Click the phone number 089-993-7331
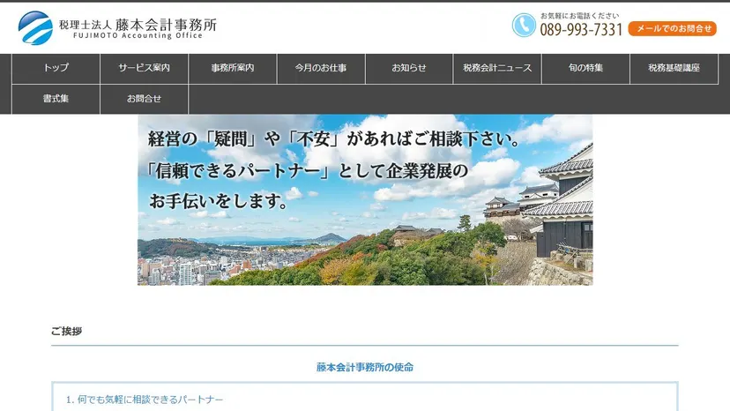 581,30
